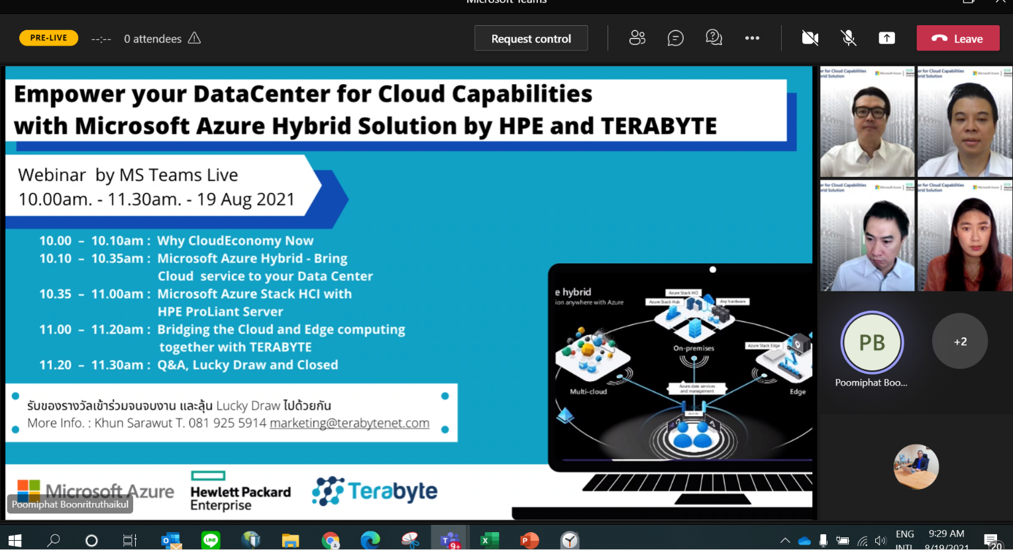
Task: Select video of man looking down
Action: coord(867,236)
